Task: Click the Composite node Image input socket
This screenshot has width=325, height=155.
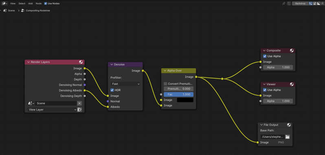Action: (x=261, y=62)
